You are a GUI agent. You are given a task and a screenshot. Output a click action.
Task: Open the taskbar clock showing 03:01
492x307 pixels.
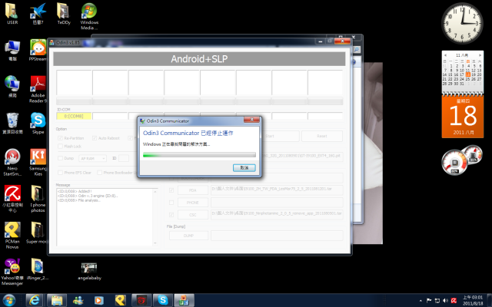[473, 300]
